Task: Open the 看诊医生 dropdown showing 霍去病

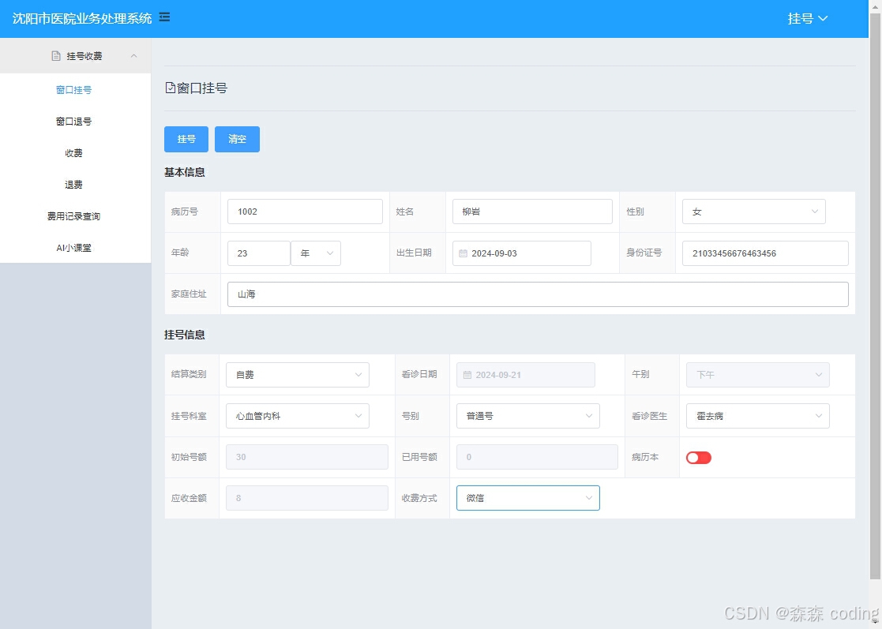Action: (758, 416)
